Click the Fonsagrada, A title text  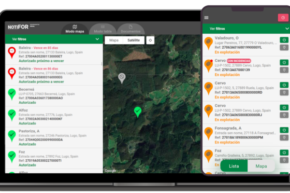point(228,128)
